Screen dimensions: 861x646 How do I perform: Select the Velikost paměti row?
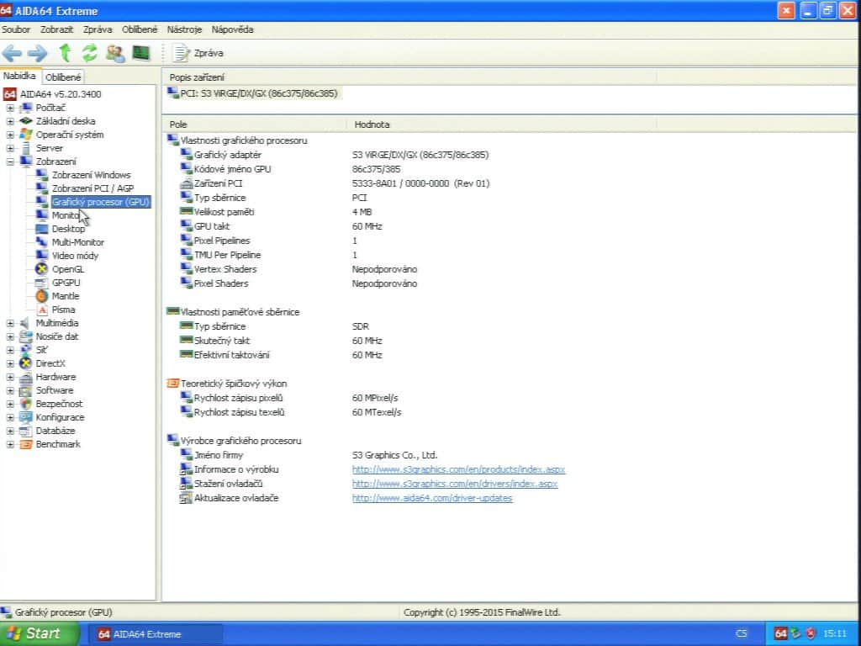(224, 212)
